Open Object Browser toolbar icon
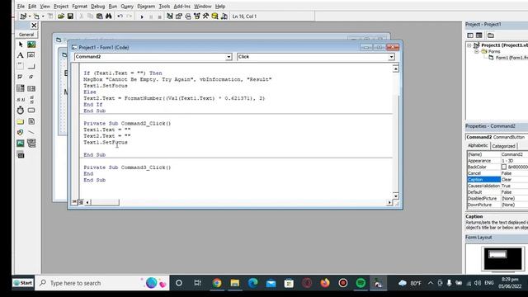 click(x=197, y=16)
